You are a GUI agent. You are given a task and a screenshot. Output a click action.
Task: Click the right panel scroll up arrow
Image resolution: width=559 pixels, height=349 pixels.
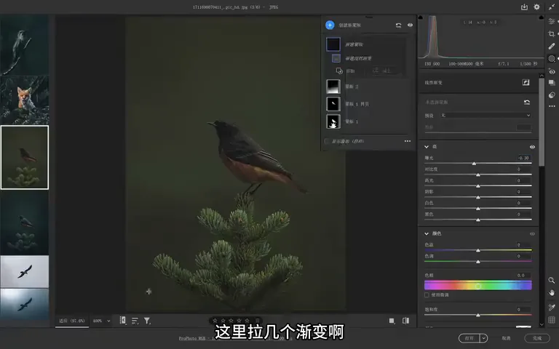(542, 76)
